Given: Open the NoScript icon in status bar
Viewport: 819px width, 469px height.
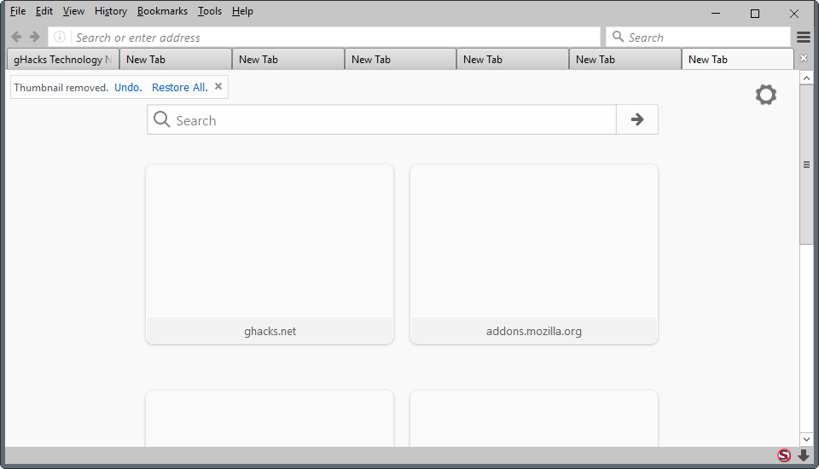Looking at the screenshot, I should pos(784,455).
